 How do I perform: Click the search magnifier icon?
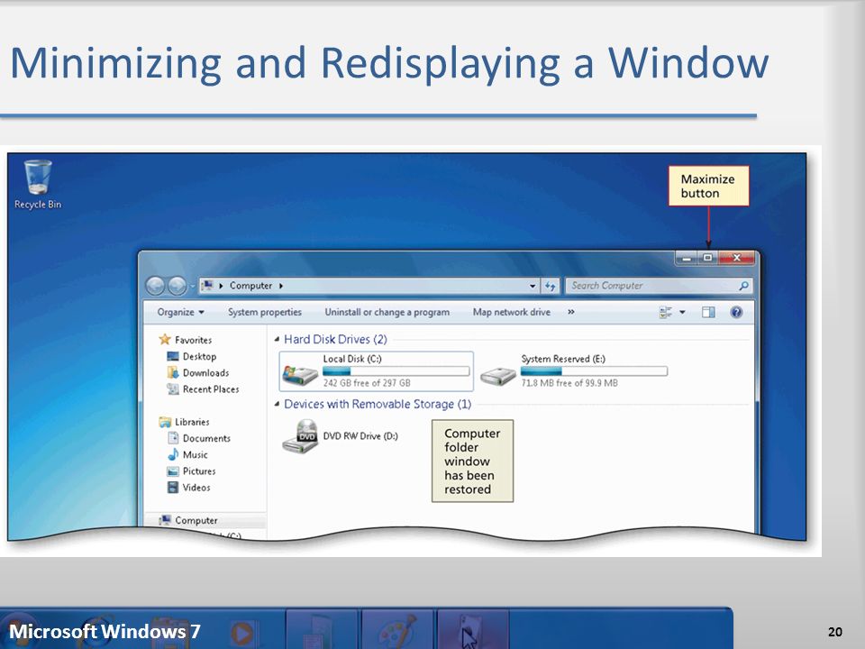pyautogui.click(x=743, y=286)
